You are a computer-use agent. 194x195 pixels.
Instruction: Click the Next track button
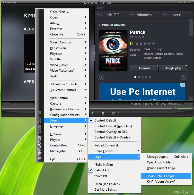coord(113,113)
